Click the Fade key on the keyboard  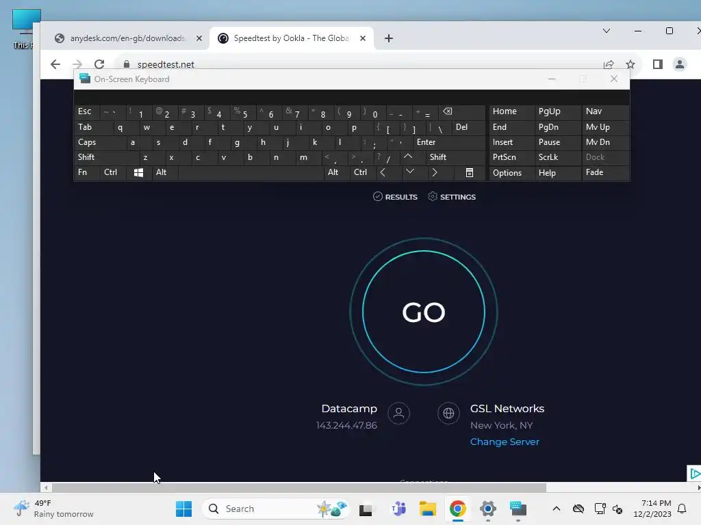pyautogui.click(x=605, y=172)
